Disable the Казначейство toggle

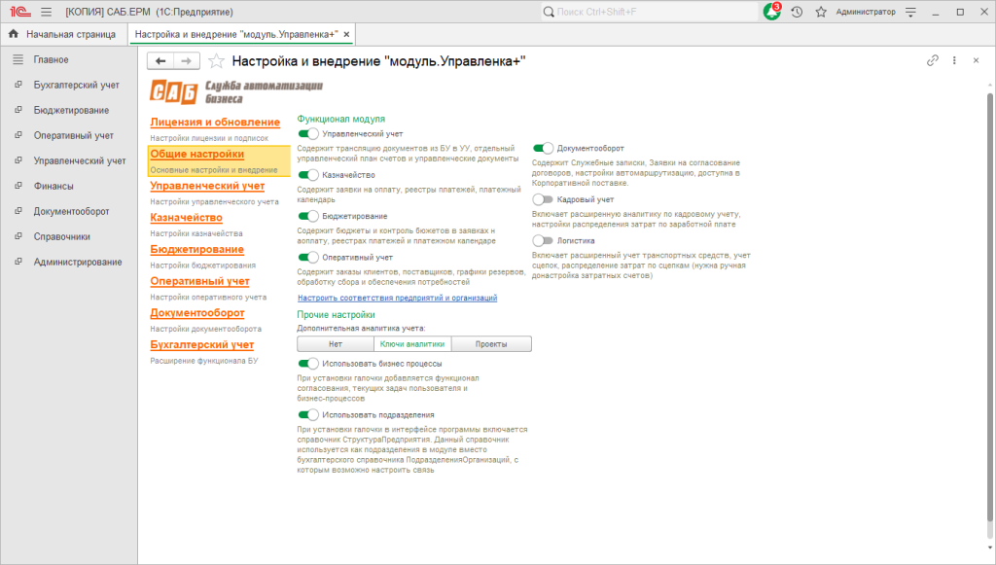(x=308, y=175)
